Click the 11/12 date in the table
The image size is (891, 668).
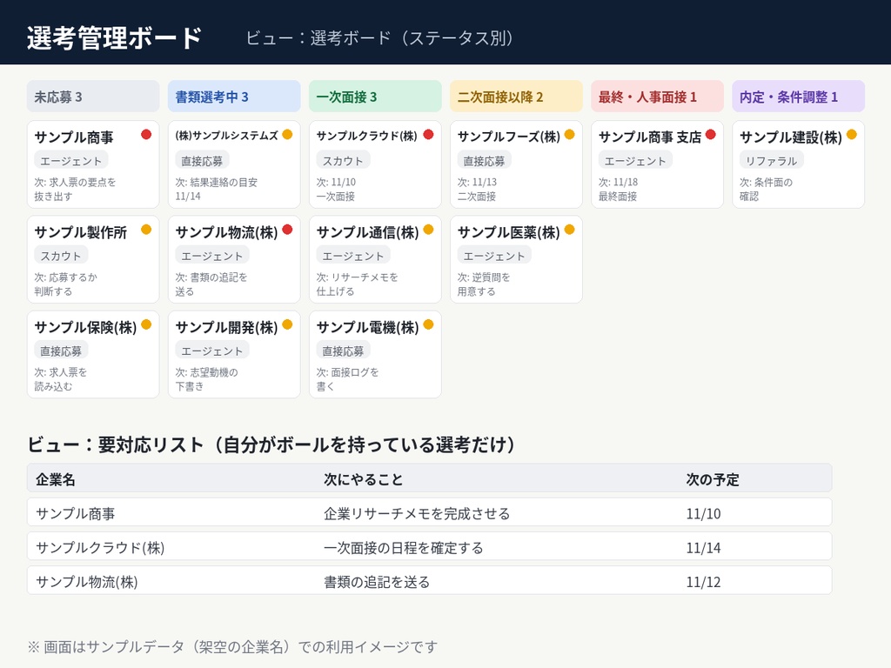pos(703,582)
